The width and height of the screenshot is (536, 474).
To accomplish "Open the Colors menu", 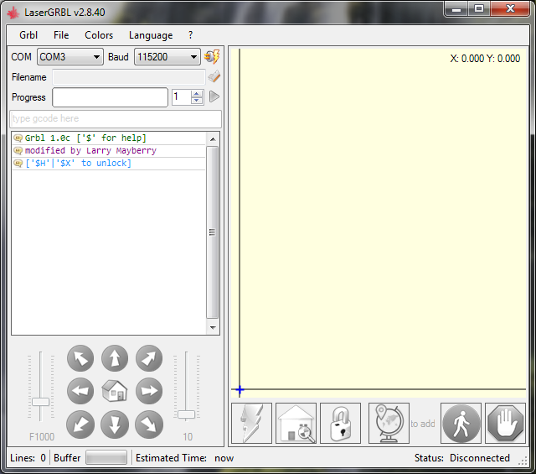I will click(99, 35).
